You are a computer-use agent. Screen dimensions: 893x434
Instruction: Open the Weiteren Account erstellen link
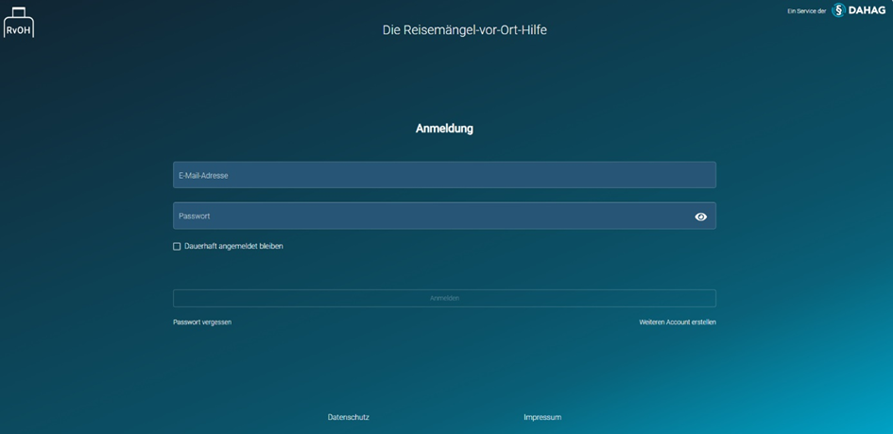click(x=677, y=322)
